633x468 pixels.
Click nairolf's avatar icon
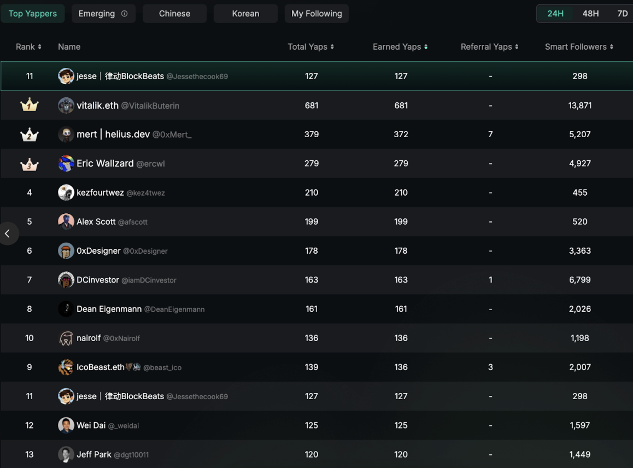click(x=66, y=338)
